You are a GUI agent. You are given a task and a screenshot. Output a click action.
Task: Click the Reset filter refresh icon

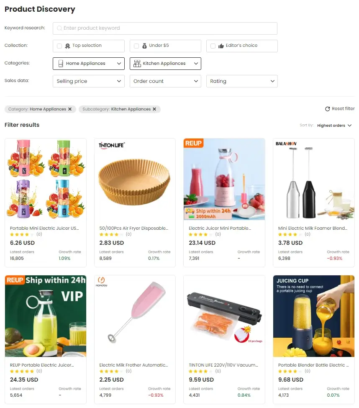328,109
